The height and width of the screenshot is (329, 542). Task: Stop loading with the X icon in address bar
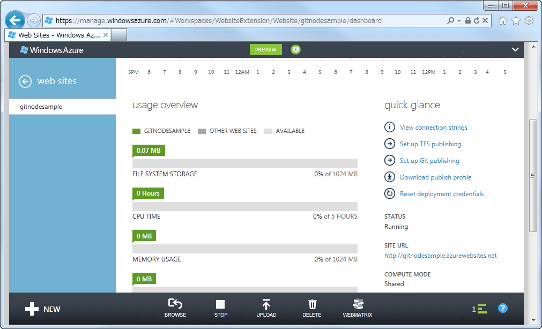[x=485, y=20]
